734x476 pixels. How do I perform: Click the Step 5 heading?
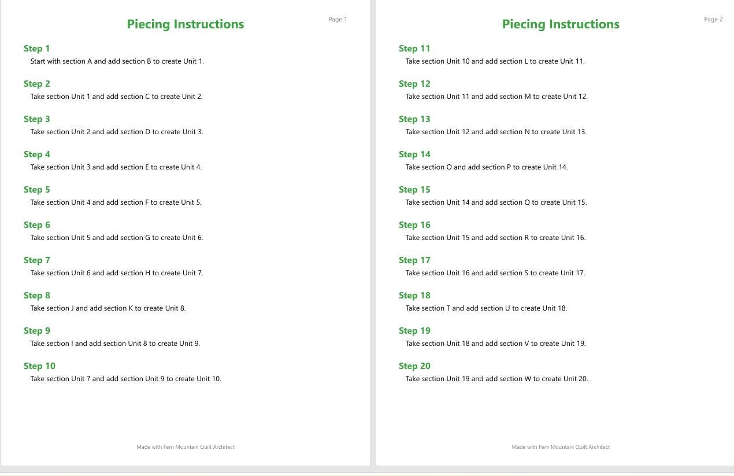[x=37, y=190]
